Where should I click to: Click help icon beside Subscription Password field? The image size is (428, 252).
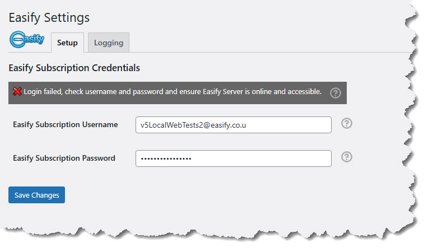click(347, 157)
